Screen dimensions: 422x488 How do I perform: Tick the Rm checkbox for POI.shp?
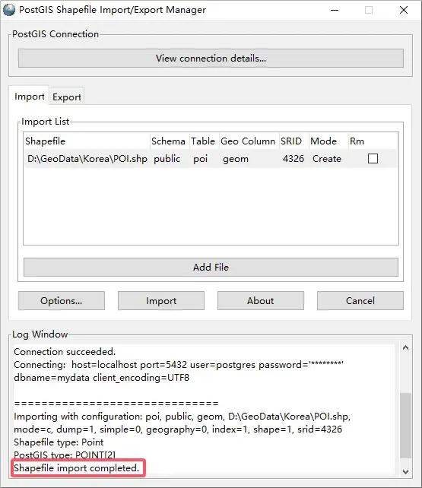point(373,158)
